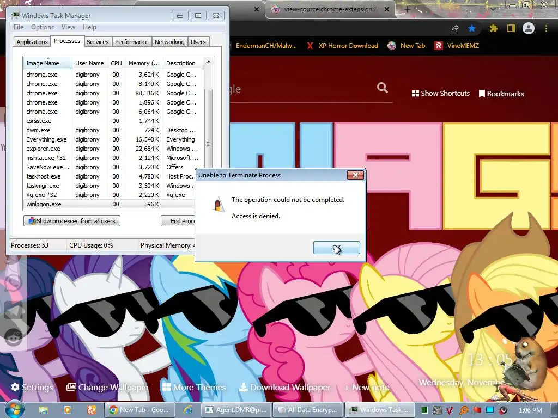
Task: Select chrome.exe row using 88,316 K memory
Action: pyautogui.click(x=114, y=93)
